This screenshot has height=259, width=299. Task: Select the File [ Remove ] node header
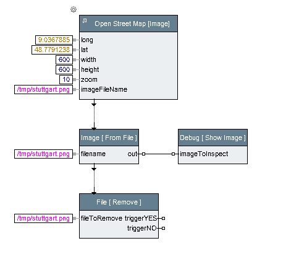[119, 202]
